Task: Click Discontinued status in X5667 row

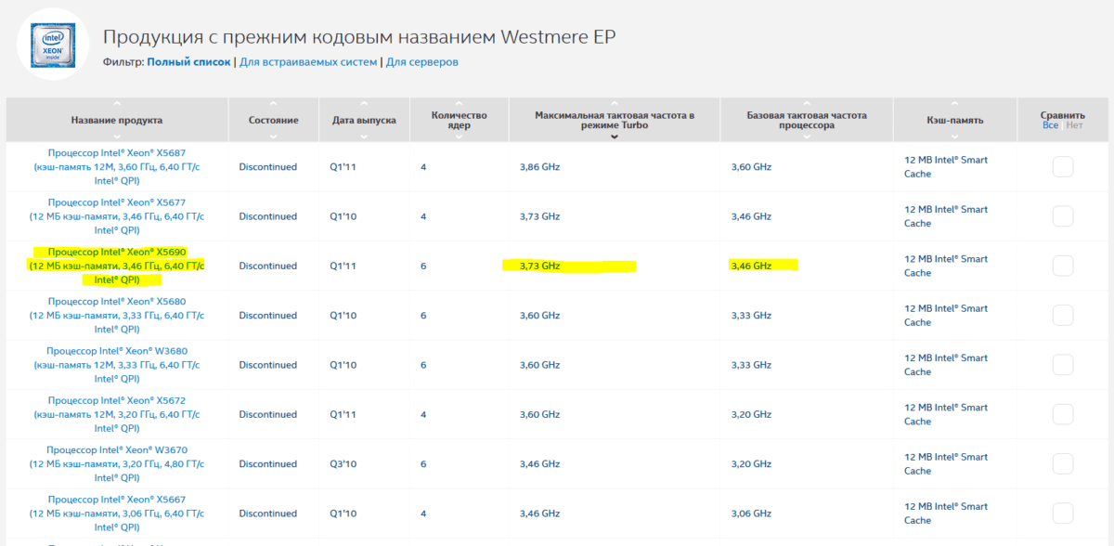Action: click(267, 513)
